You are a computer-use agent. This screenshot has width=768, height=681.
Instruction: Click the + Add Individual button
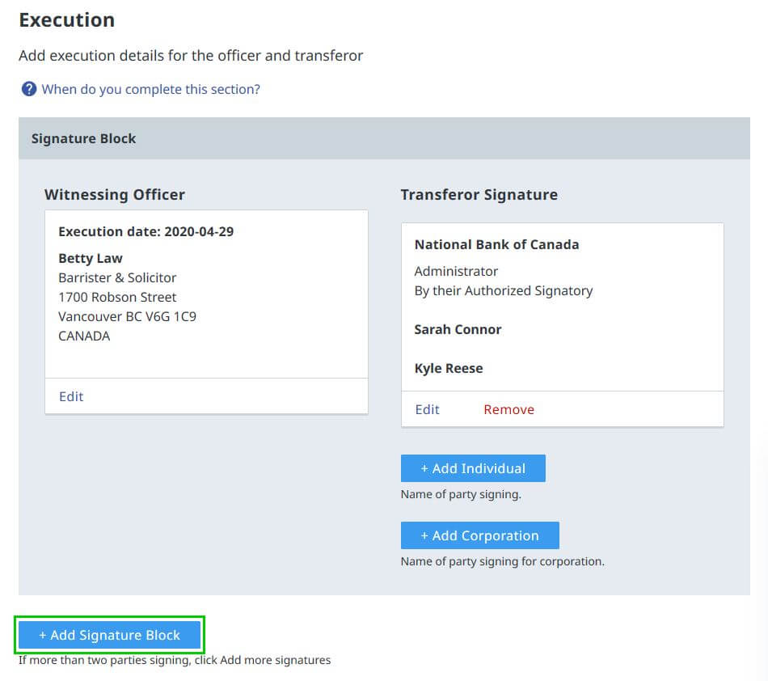[473, 468]
